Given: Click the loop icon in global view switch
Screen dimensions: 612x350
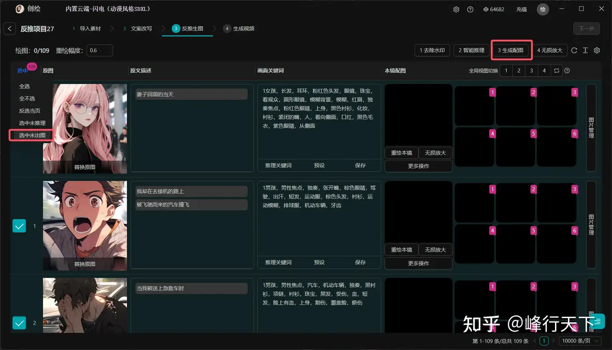Looking at the screenshot, I should coord(556,71).
